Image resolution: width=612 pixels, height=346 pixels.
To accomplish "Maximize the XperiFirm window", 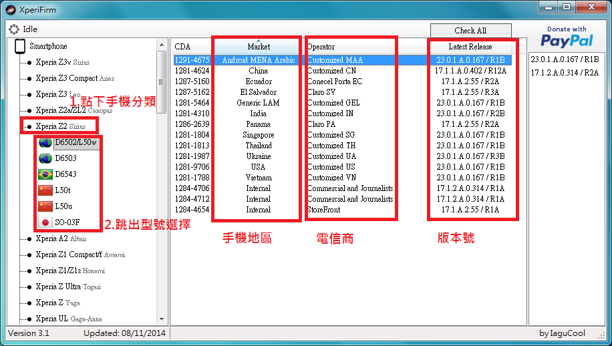I will click(567, 7).
